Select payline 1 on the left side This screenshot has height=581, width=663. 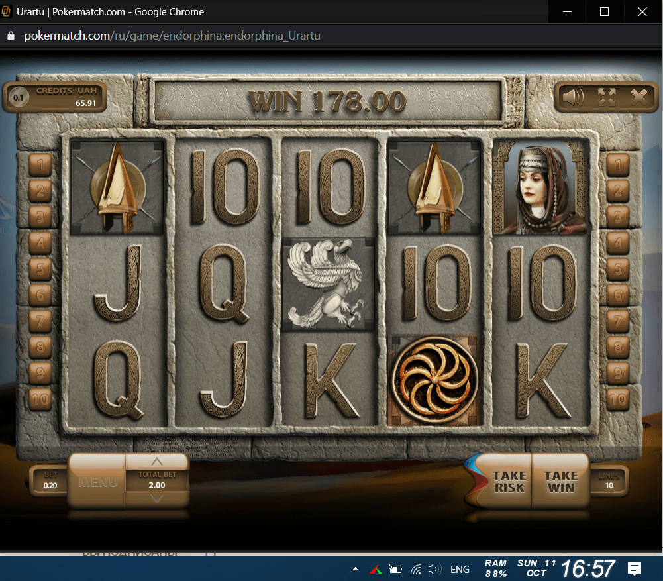pos(40,164)
